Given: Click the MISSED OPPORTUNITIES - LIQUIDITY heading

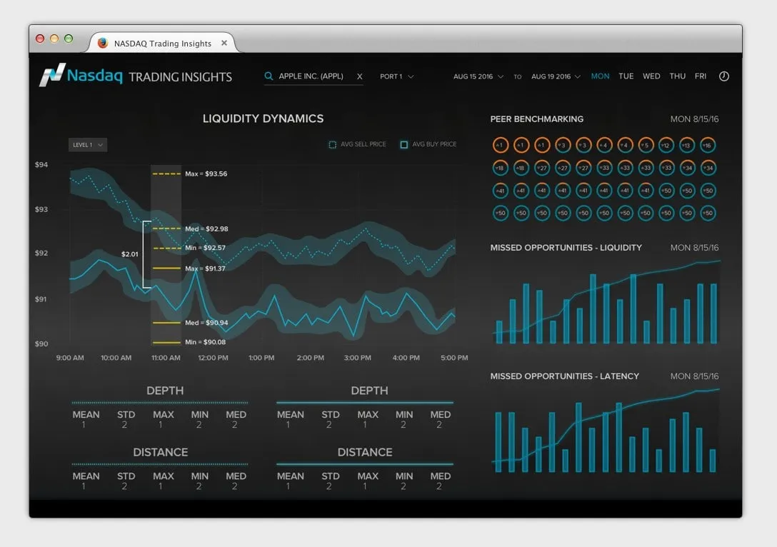Looking at the screenshot, I should [566, 247].
